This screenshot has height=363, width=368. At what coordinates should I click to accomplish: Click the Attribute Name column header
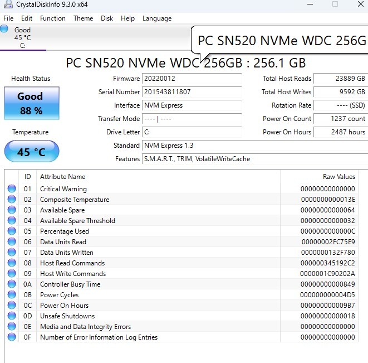pyautogui.click(x=62, y=177)
